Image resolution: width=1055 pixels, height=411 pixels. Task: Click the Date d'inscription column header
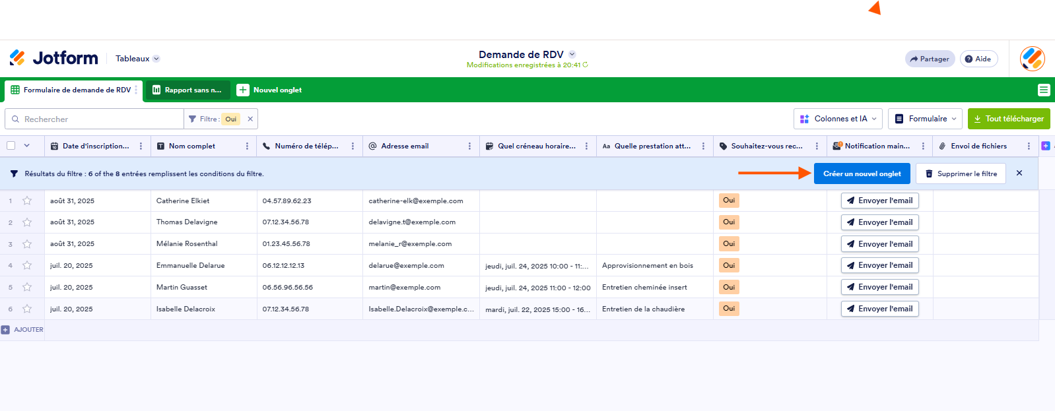pos(98,146)
